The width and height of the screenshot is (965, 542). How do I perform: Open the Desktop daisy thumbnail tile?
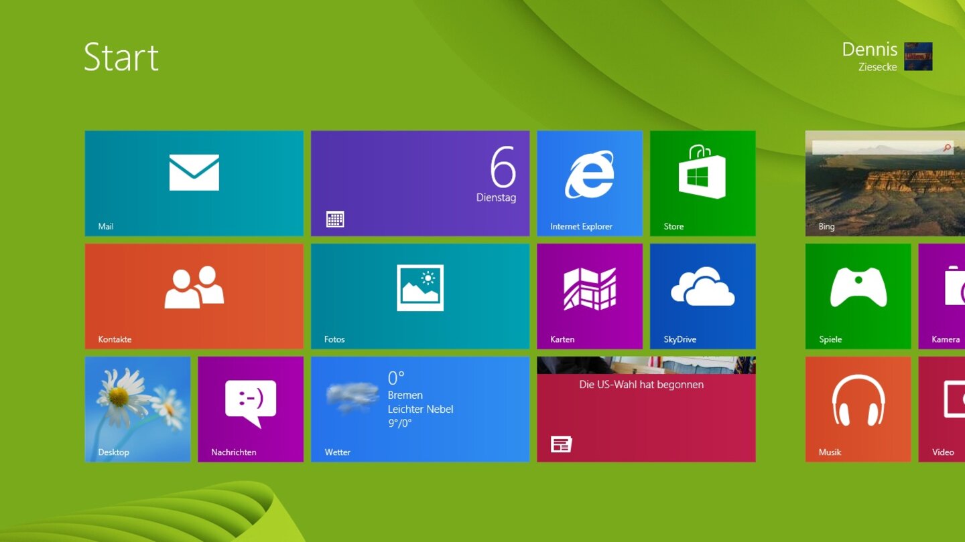(x=137, y=409)
